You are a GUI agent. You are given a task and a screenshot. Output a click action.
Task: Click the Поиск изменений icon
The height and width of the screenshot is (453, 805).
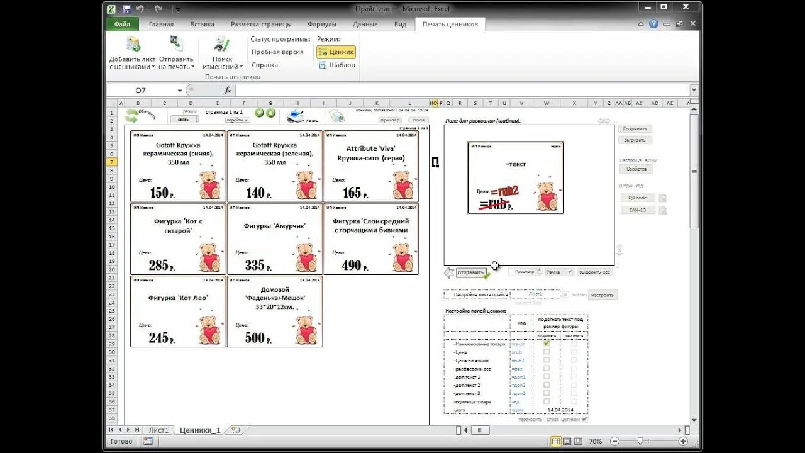(x=222, y=44)
